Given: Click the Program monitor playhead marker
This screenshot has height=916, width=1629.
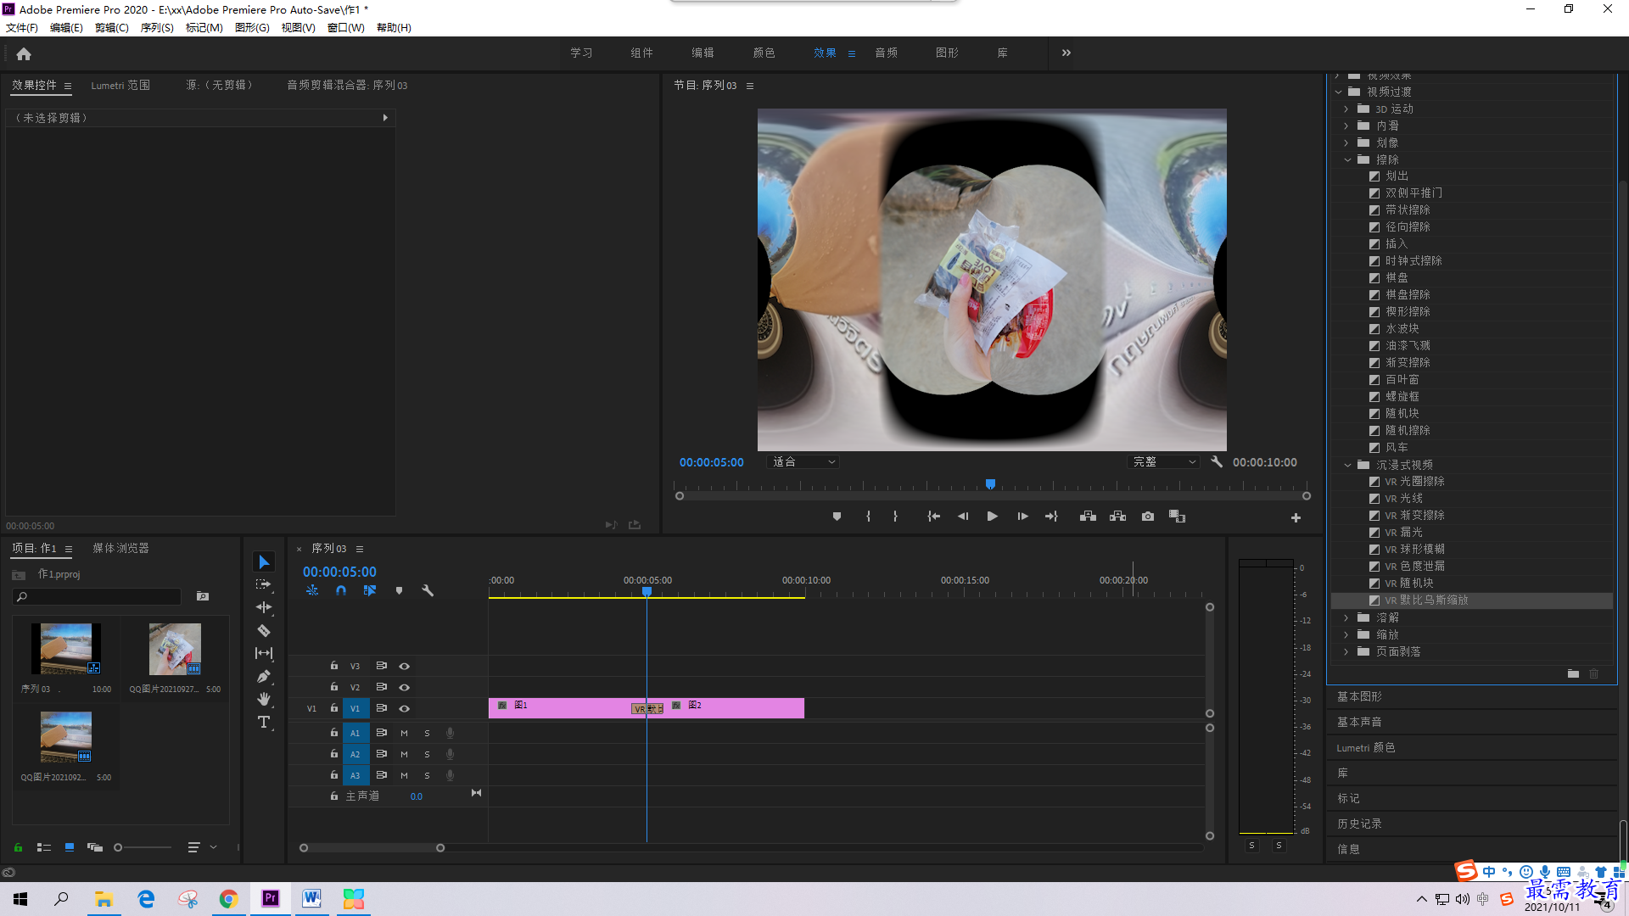Looking at the screenshot, I should (990, 484).
